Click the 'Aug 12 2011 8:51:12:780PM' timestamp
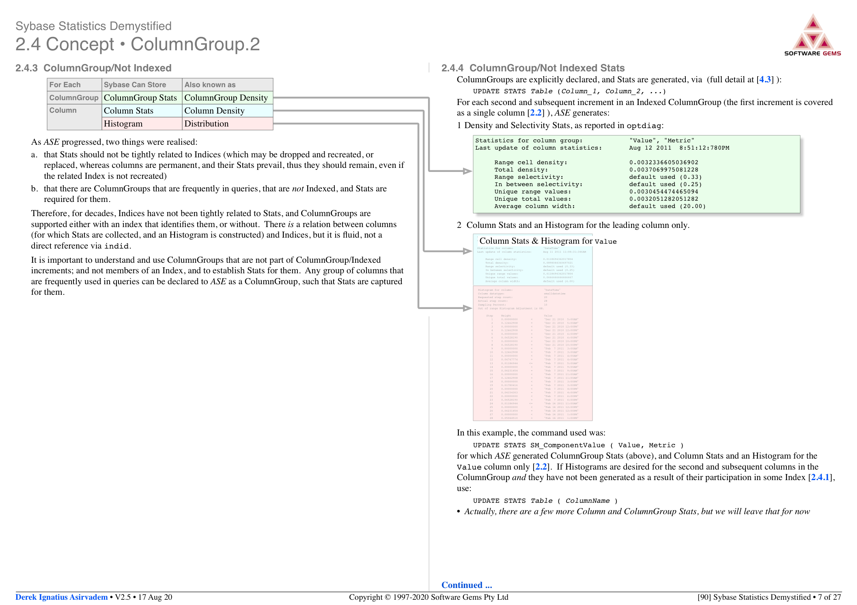 [679, 148]
